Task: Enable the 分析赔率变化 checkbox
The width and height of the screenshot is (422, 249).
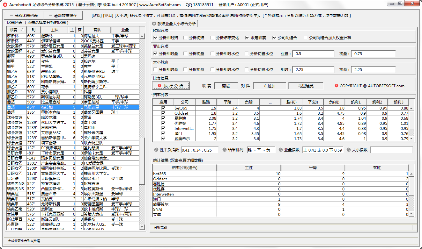Action: tap(213, 38)
